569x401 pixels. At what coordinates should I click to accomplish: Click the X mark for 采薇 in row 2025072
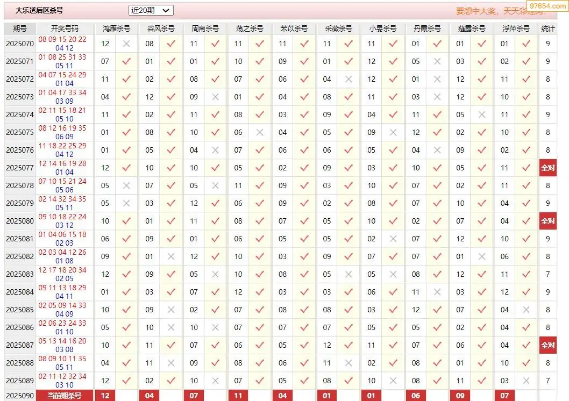click(x=348, y=80)
